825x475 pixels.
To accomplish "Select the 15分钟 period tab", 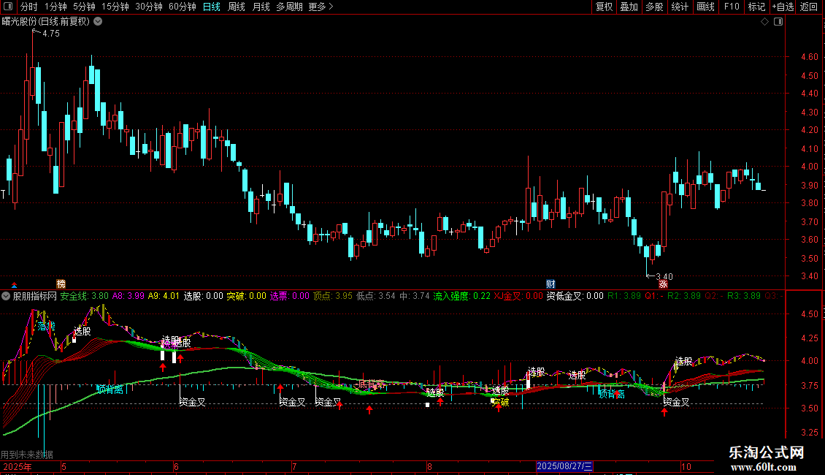I will [x=115, y=7].
